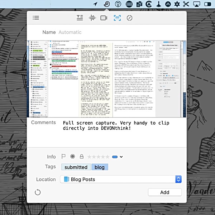Click the scissors menu bar icon

coord(186,4)
